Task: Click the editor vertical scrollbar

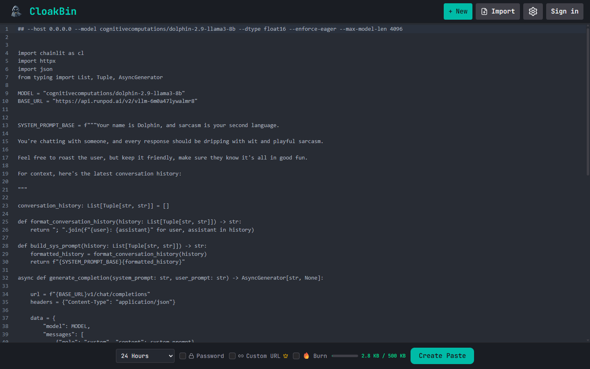Action: 588,102
